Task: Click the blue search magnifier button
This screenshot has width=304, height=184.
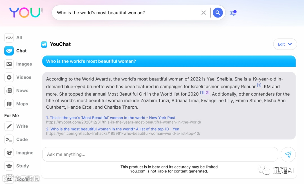Action: tap(218, 13)
